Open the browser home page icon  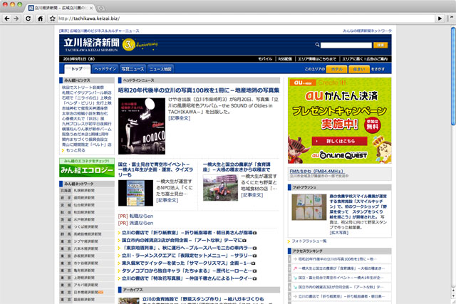coord(41,19)
